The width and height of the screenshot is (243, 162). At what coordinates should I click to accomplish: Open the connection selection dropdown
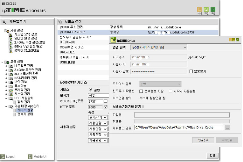(159, 48)
